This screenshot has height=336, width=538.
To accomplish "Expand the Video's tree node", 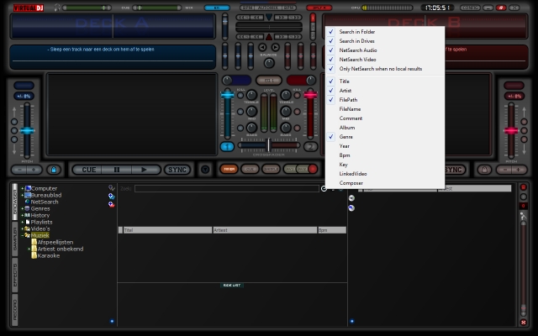I will (23, 228).
